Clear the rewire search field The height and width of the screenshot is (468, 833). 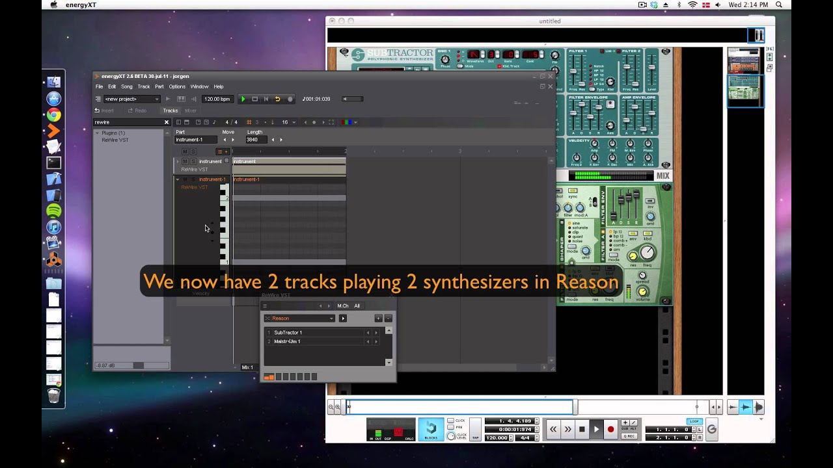[166, 122]
